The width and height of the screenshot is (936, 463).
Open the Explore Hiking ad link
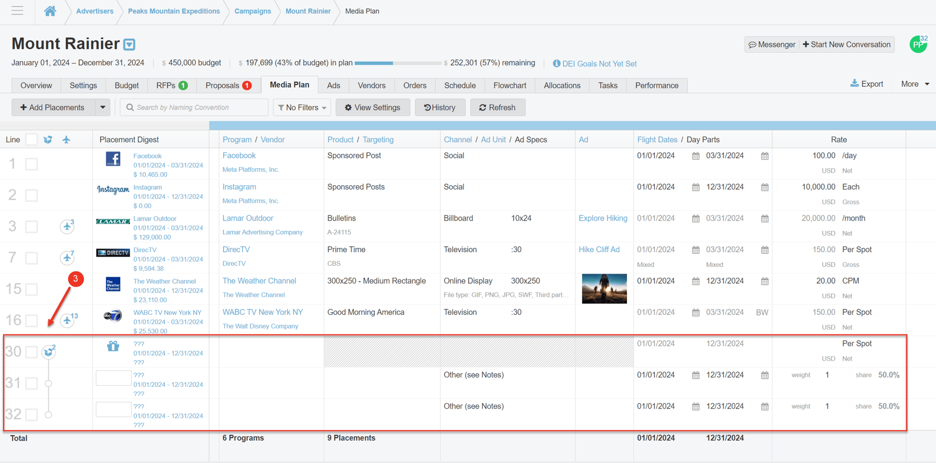coord(603,218)
